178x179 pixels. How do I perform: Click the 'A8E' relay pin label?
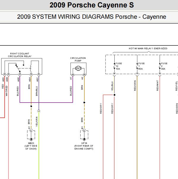(x=18, y=79)
